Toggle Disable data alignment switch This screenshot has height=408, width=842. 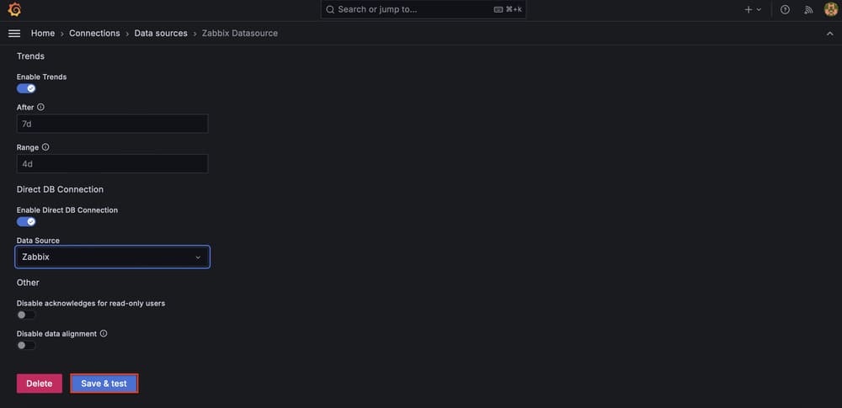pos(26,345)
